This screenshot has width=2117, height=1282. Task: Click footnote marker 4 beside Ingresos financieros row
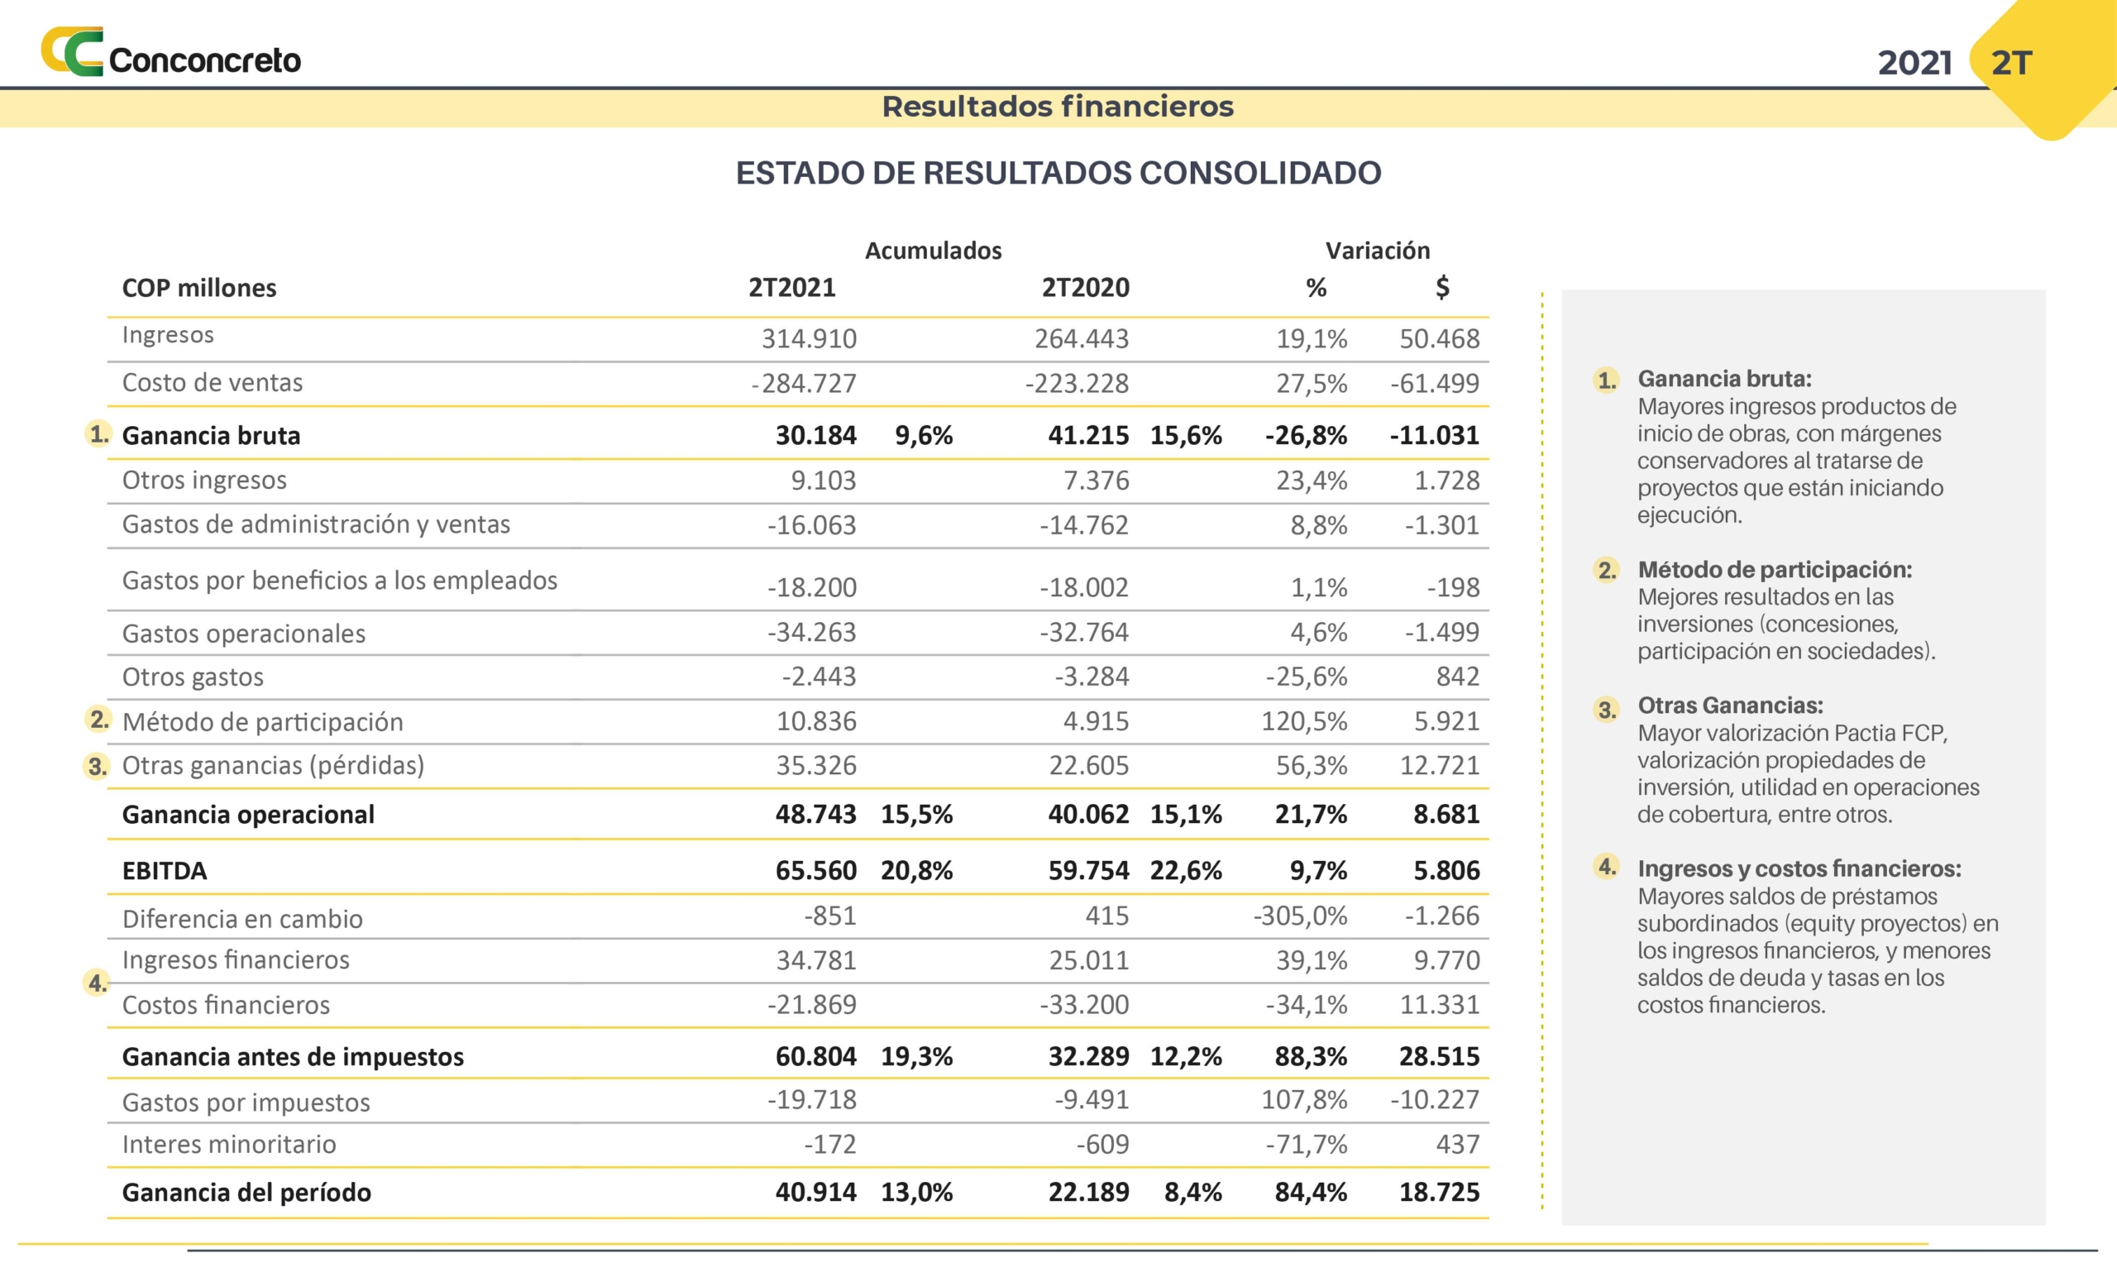[x=97, y=982]
